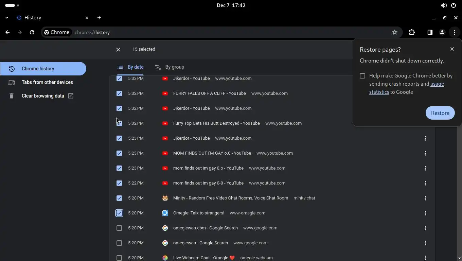This screenshot has height=261, width=462.
Task: Uncheck the Omegle: Talk to strangers checkbox
Action: [x=119, y=213]
